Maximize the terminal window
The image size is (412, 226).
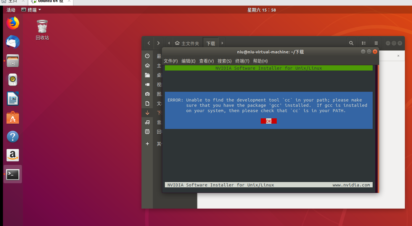pos(369,52)
